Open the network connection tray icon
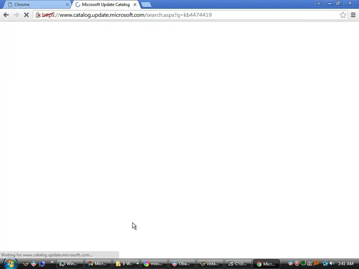The image size is (359, 269). point(325,263)
